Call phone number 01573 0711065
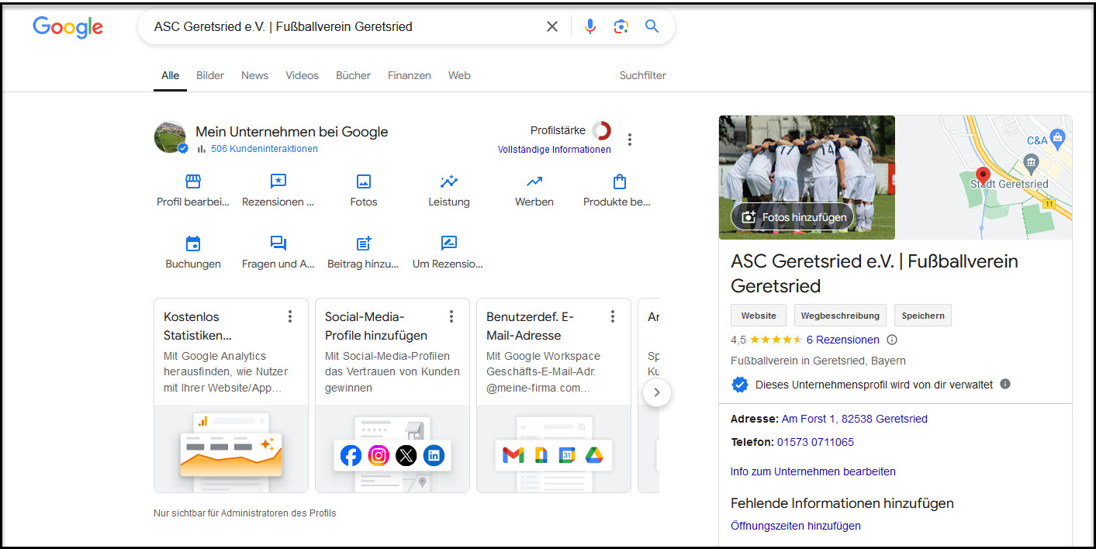This screenshot has height=549, width=1096. (815, 442)
